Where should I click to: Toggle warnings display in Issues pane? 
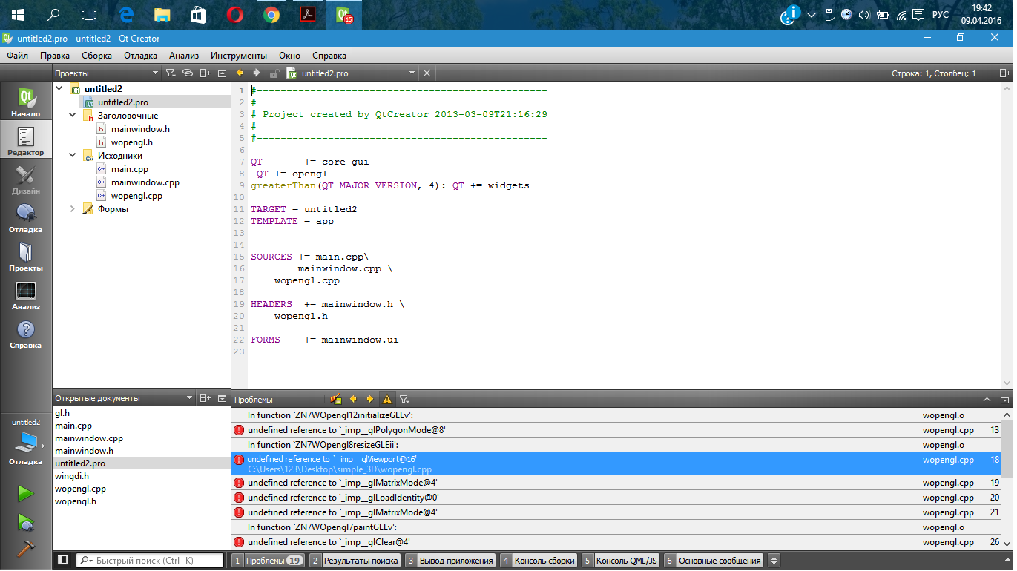click(387, 399)
